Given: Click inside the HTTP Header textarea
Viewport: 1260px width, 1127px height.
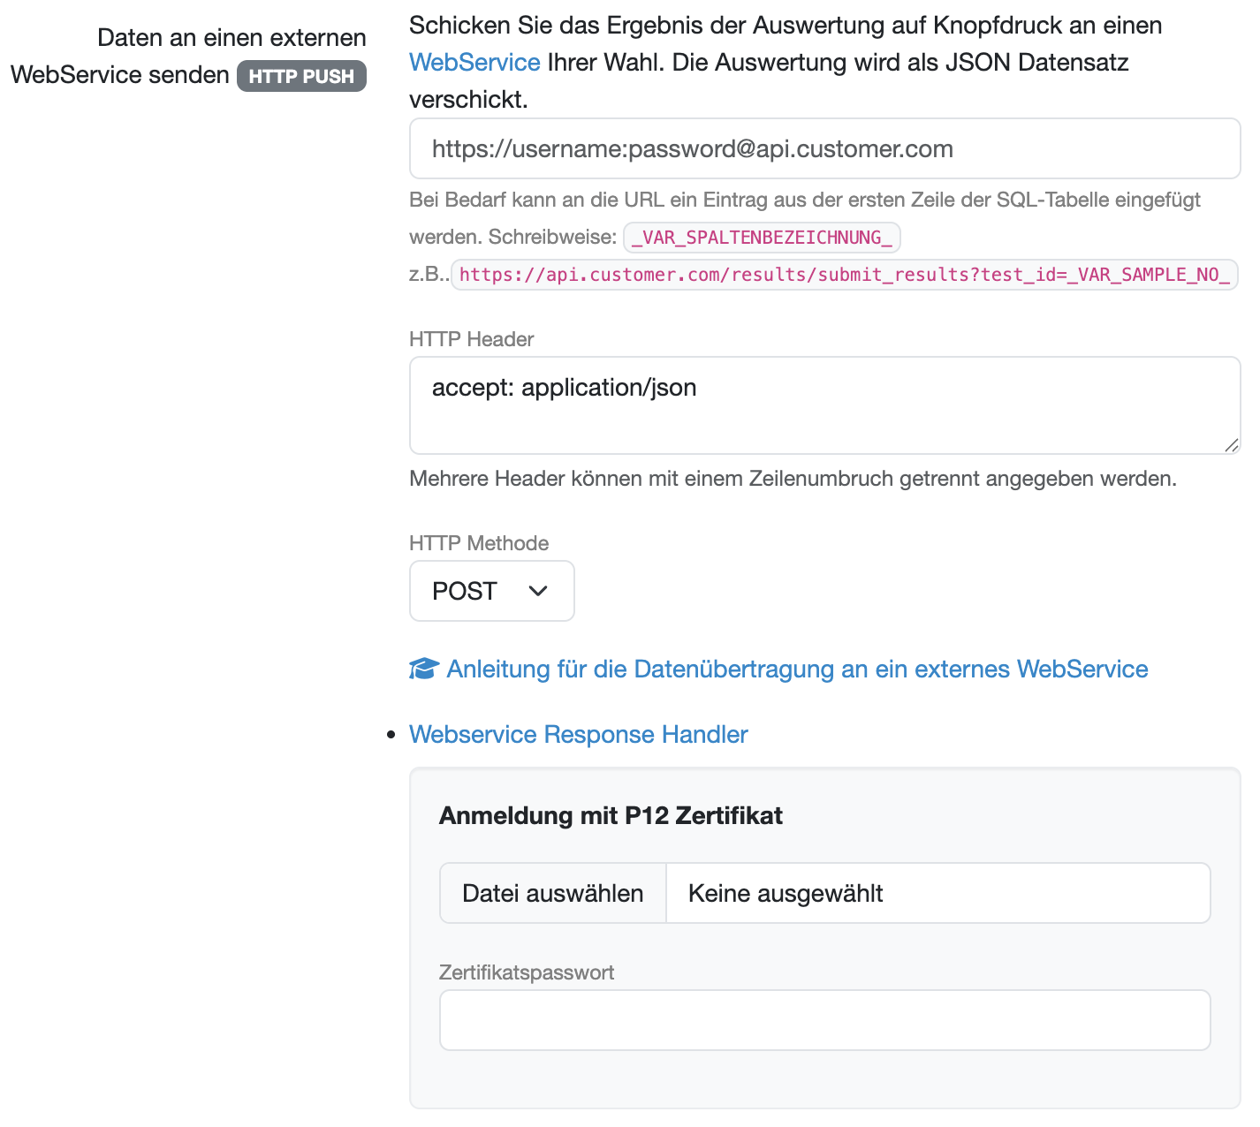Looking at the screenshot, I should click(824, 405).
